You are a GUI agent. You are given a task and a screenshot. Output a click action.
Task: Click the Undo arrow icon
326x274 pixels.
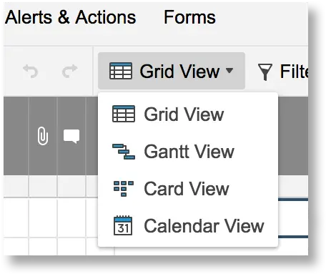click(31, 71)
